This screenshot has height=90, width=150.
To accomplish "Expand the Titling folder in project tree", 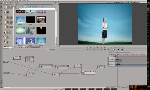I will click(x=4, y=32).
